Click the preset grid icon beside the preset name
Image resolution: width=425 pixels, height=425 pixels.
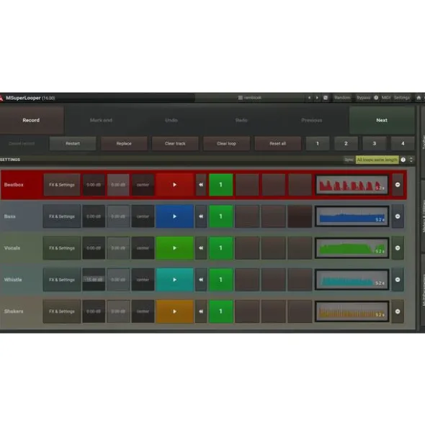point(241,98)
